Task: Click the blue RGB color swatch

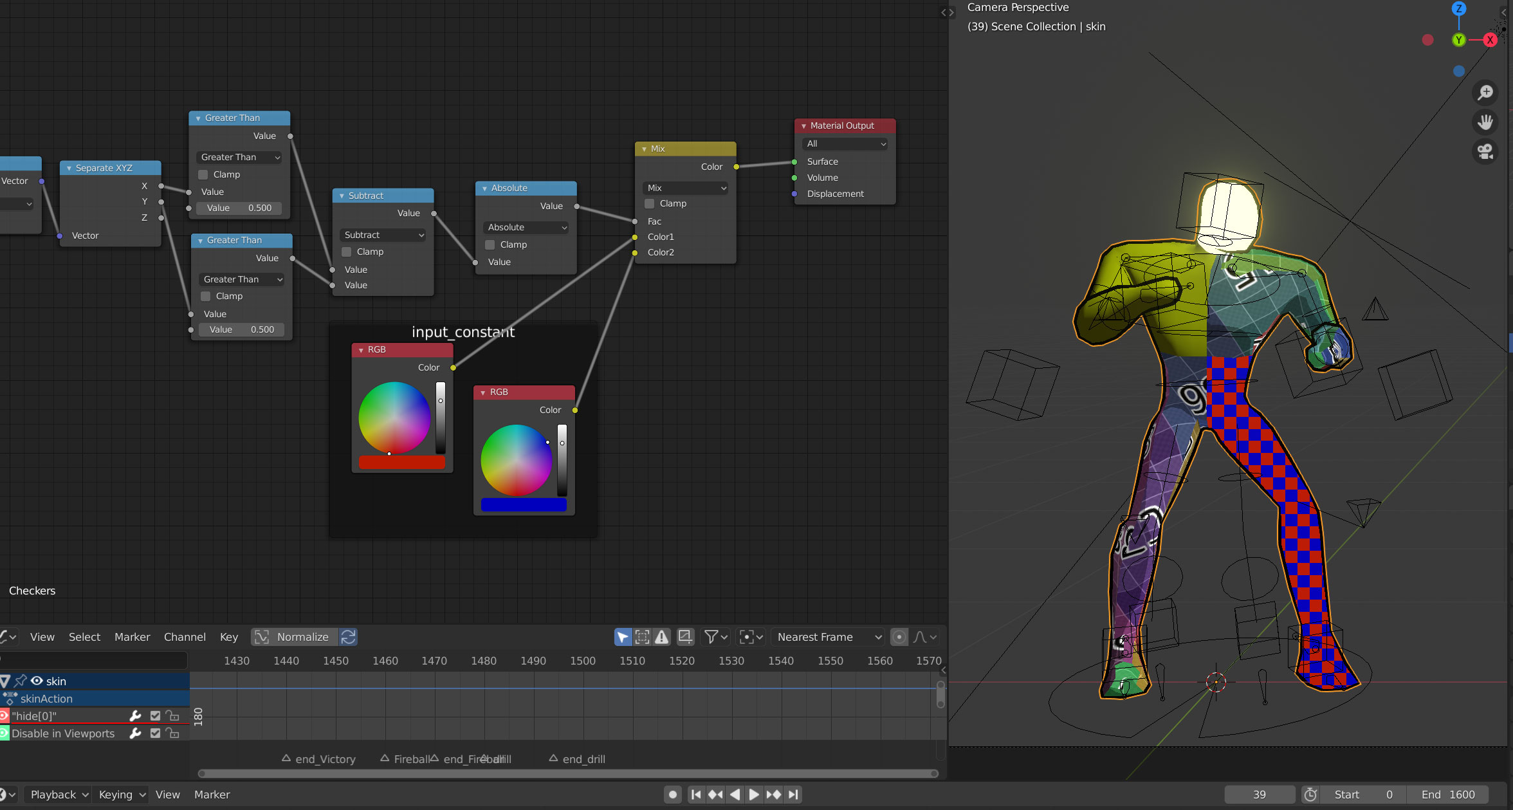Action: [524, 505]
